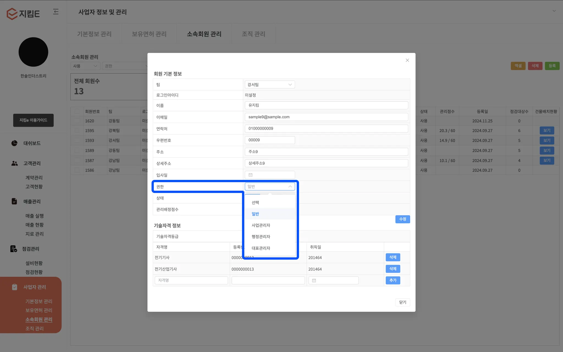
Task: Toggle the select-all header checkbox
Action: (x=77, y=111)
